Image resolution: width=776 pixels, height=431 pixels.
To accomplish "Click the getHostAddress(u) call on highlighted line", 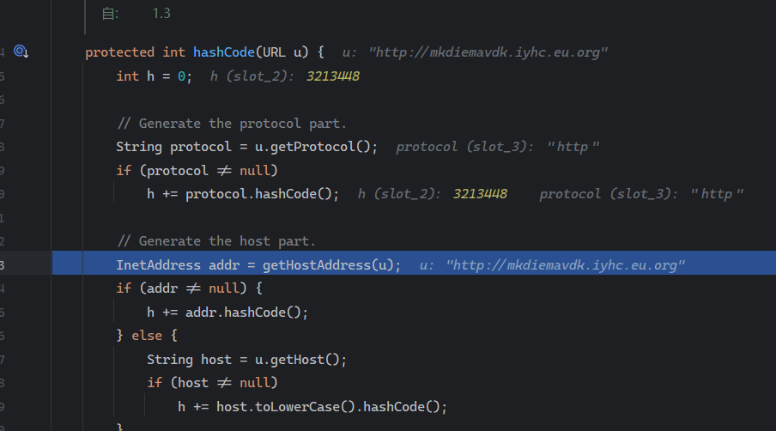I will pyautogui.click(x=328, y=265).
